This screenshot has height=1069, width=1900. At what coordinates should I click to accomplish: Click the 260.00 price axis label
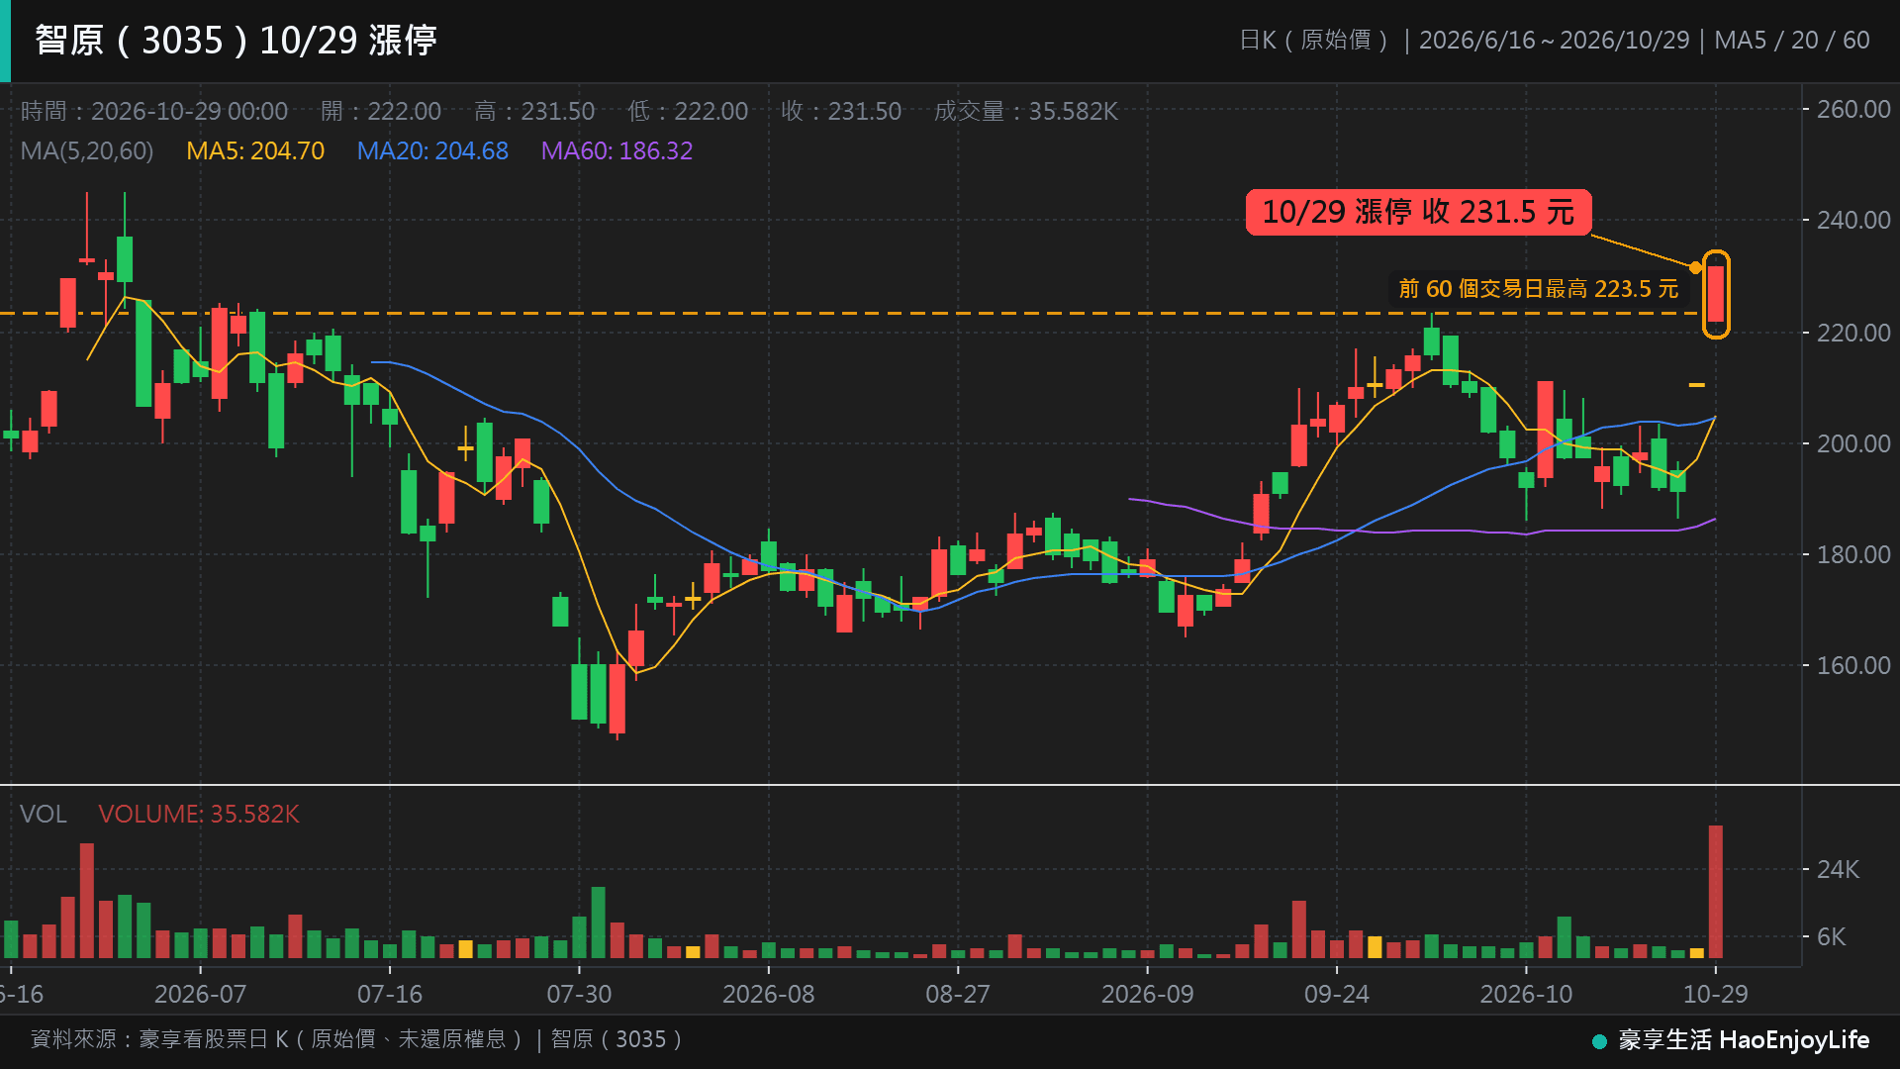click(1853, 109)
